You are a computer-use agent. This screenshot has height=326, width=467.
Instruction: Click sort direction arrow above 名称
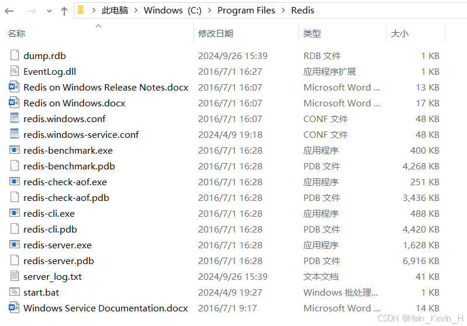[x=98, y=26]
